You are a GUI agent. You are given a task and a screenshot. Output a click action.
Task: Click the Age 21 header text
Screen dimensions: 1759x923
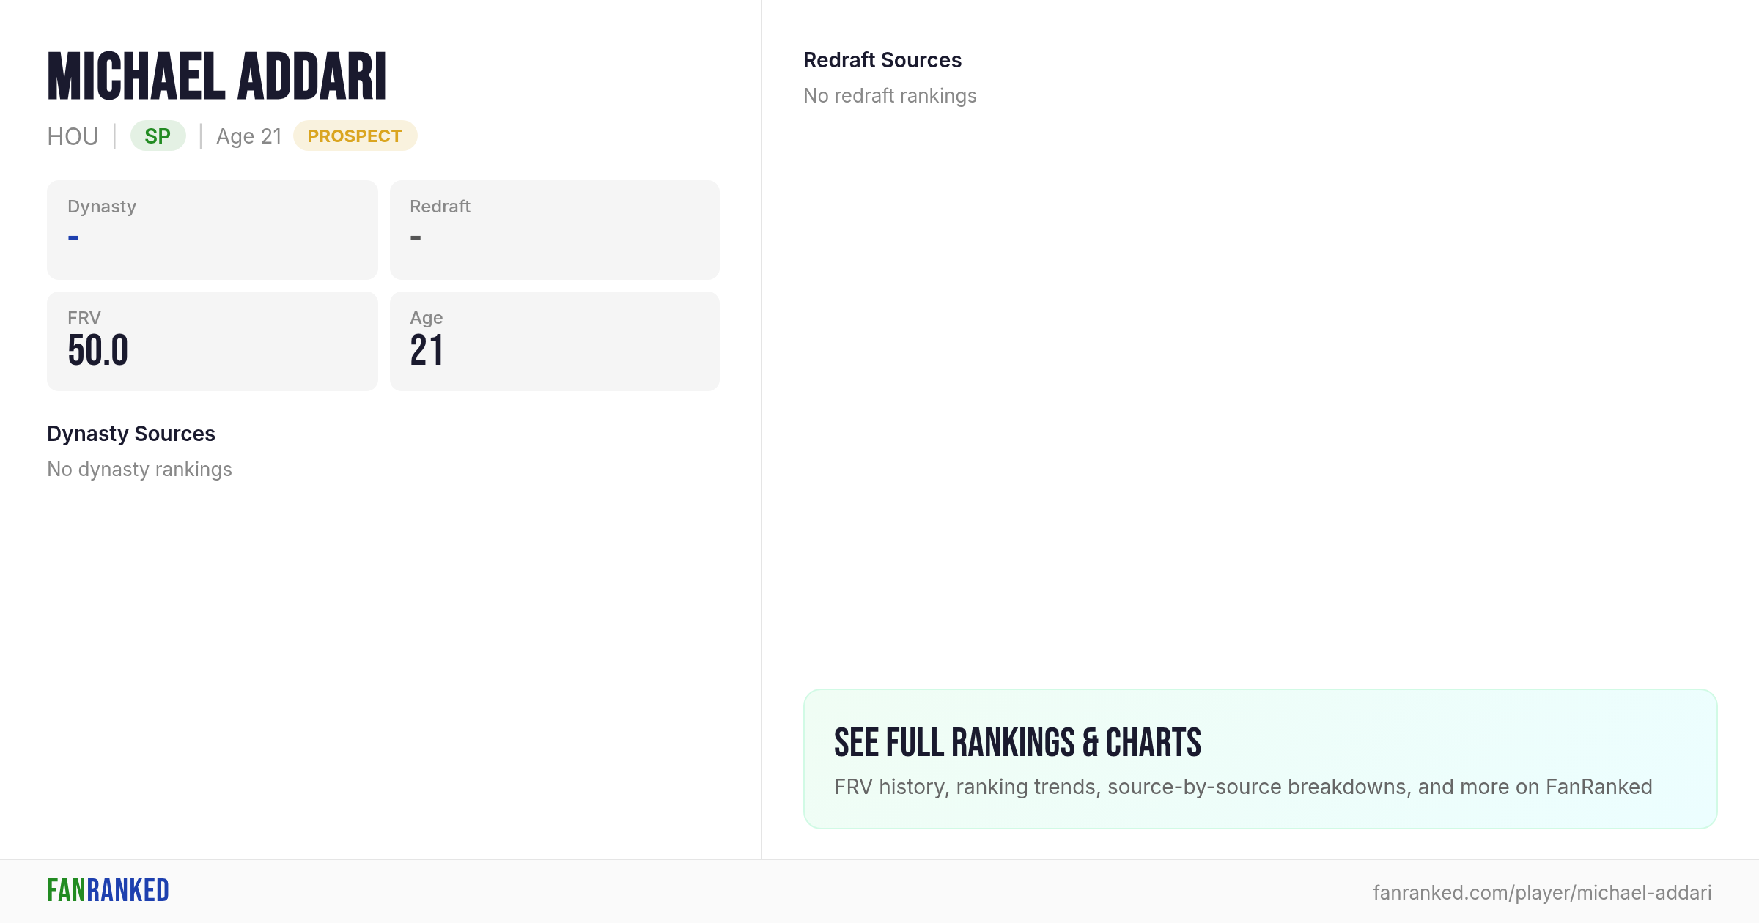click(249, 137)
